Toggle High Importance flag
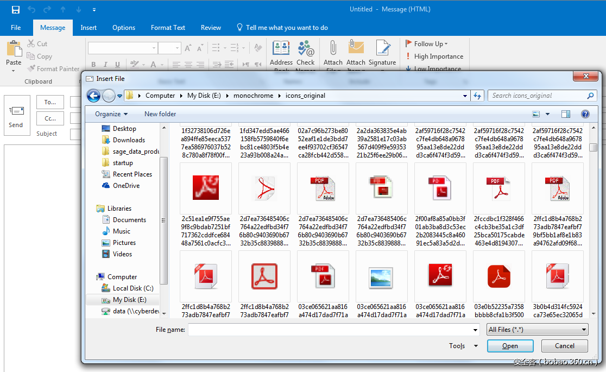 coord(434,56)
